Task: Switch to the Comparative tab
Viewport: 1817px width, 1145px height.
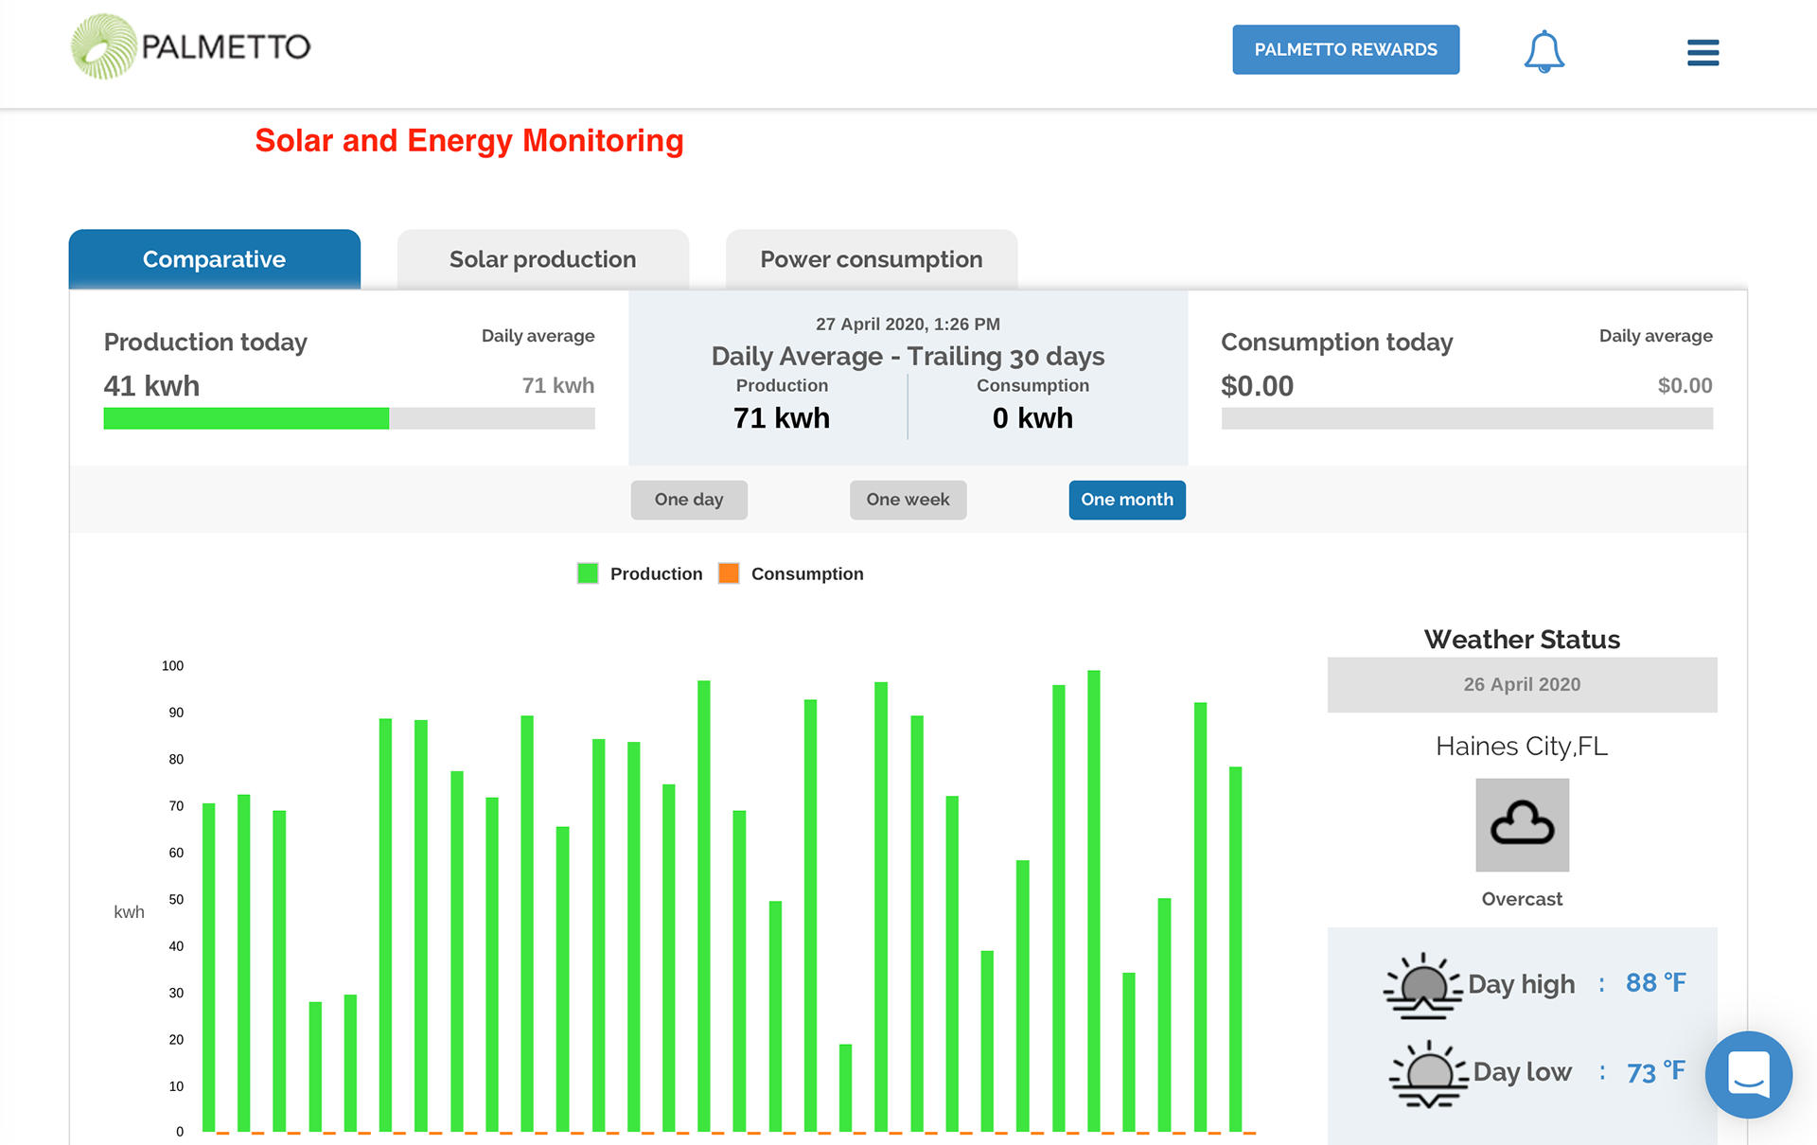Action: pos(214,259)
